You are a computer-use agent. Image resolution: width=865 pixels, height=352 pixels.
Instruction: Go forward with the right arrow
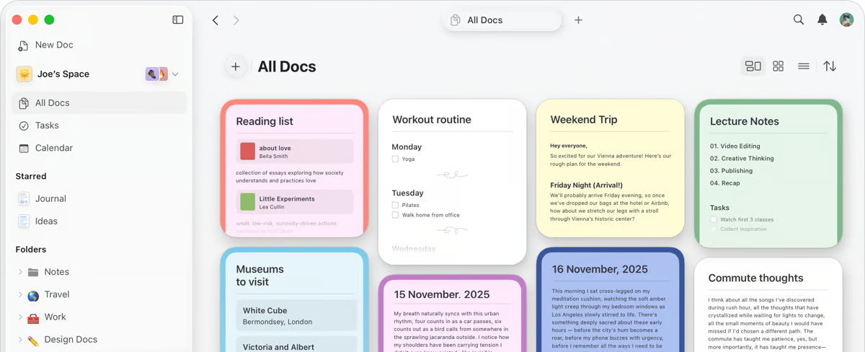coord(236,20)
